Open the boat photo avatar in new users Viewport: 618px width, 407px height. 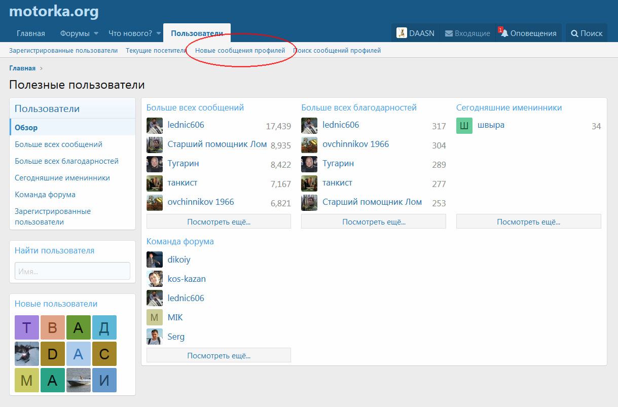79,380
